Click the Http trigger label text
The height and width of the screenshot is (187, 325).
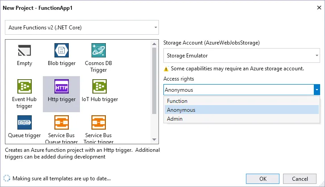pos(62,99)
